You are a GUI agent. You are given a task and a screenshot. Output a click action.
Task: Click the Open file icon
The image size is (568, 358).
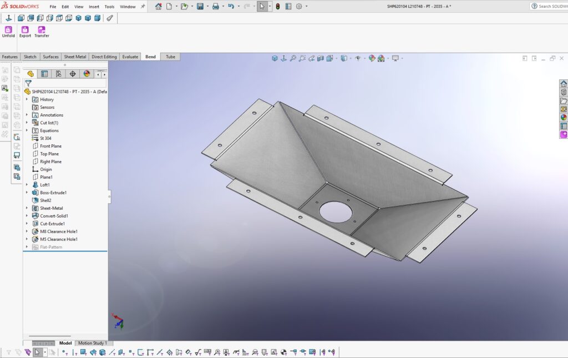(184, 7)
